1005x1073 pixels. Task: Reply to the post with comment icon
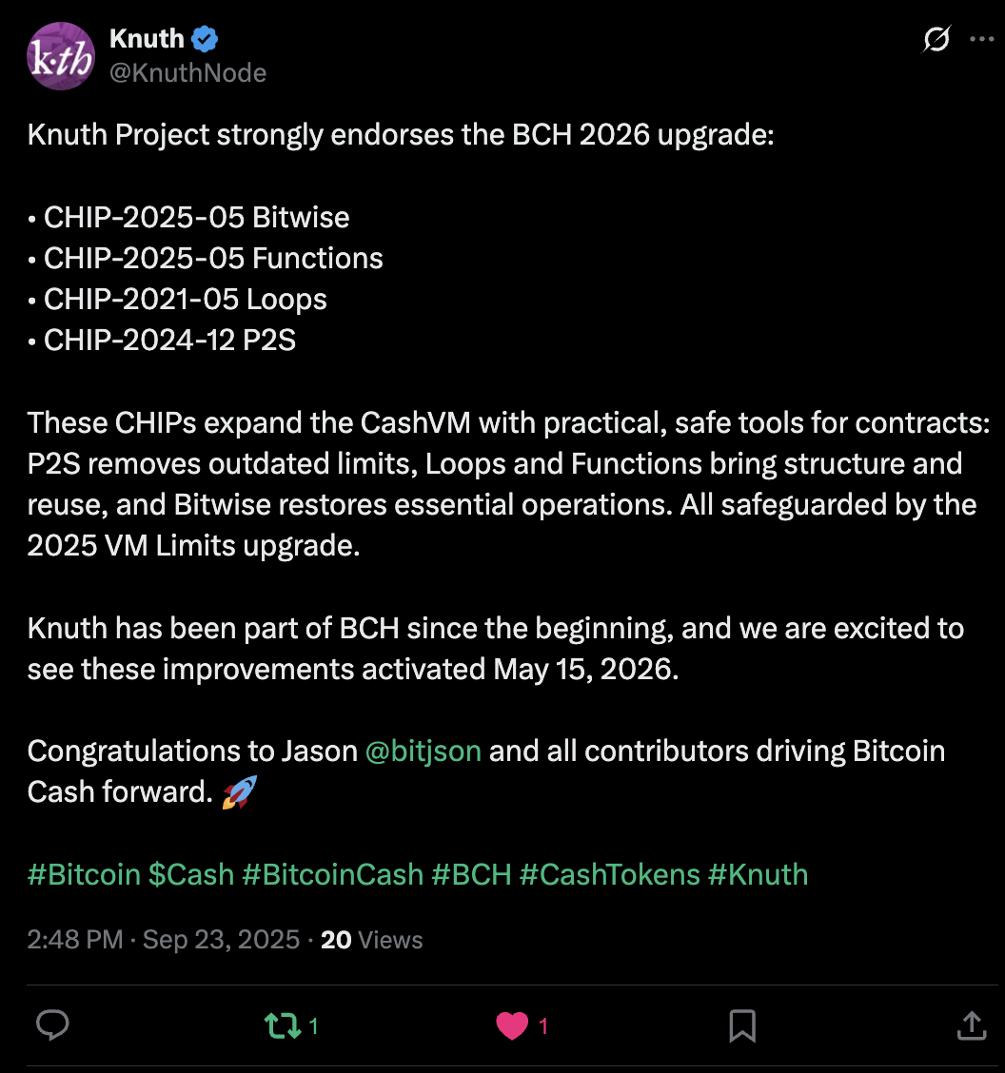[x=52, y=1024]
